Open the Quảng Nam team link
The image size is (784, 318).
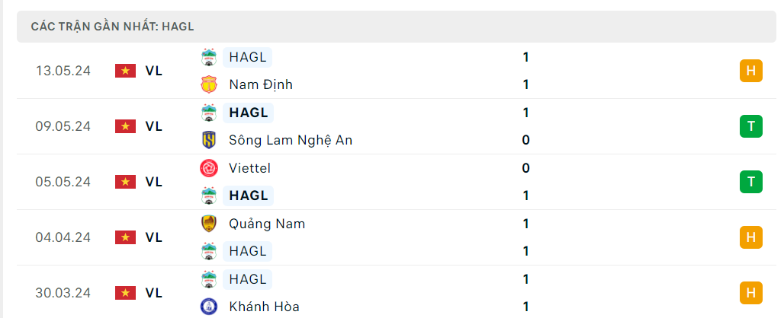point(266,224)
